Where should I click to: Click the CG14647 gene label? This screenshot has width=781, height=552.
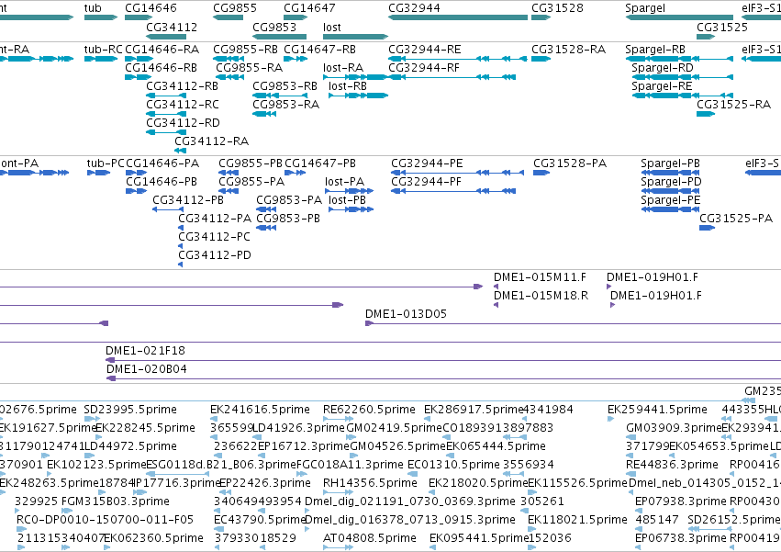309,8
